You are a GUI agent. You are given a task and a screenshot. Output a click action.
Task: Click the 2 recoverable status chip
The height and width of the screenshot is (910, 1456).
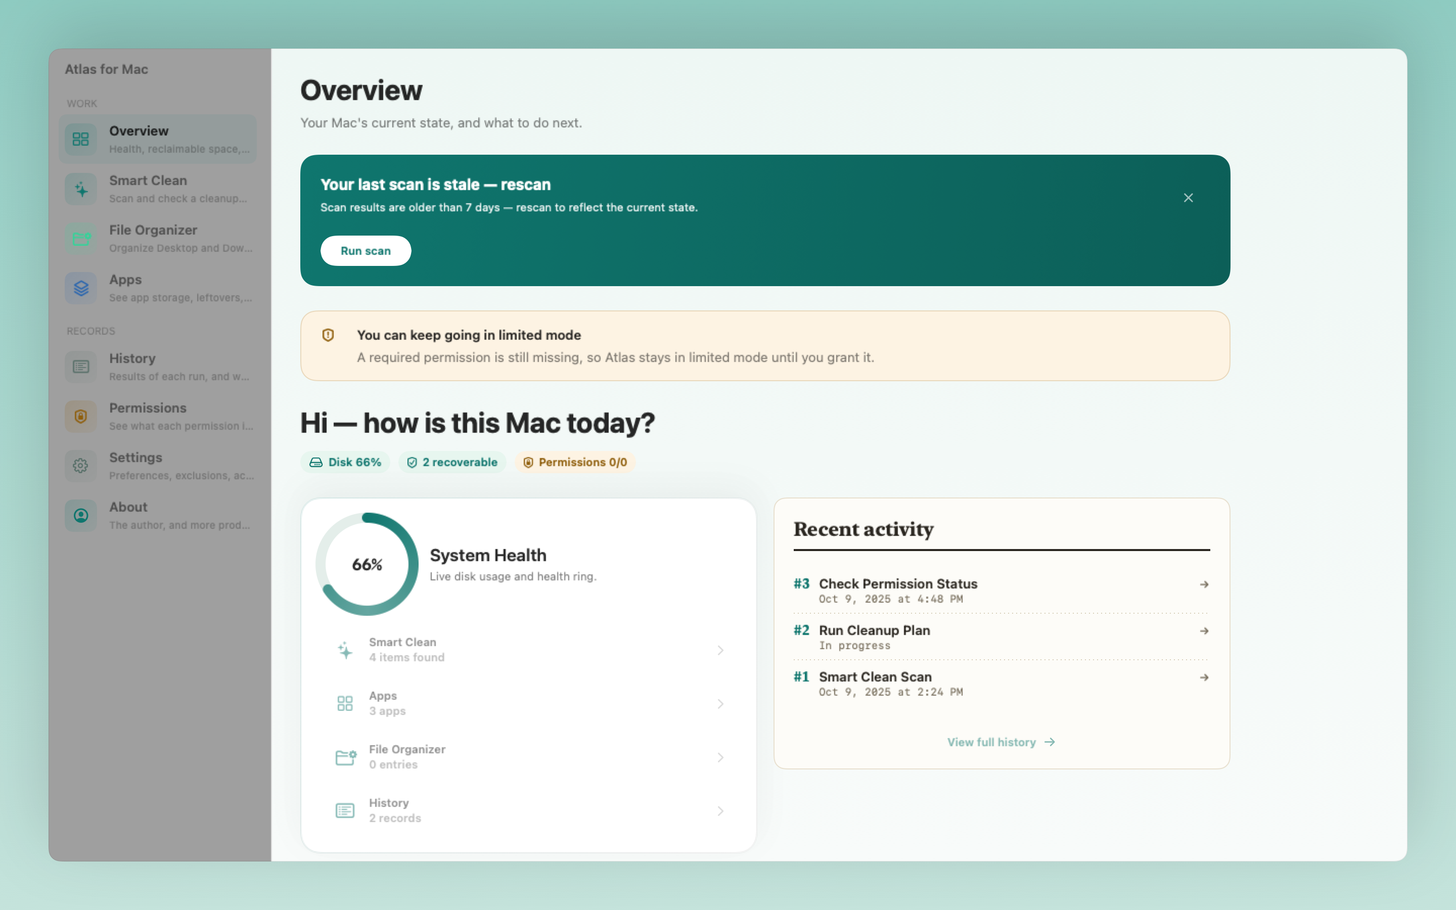452,462
